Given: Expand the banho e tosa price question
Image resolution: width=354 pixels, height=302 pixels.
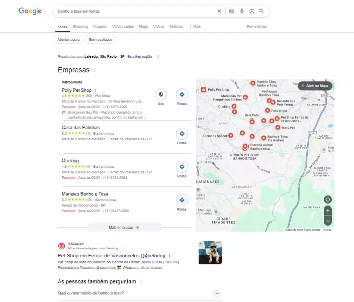Looking at the screenshot, I should [217, 293].
